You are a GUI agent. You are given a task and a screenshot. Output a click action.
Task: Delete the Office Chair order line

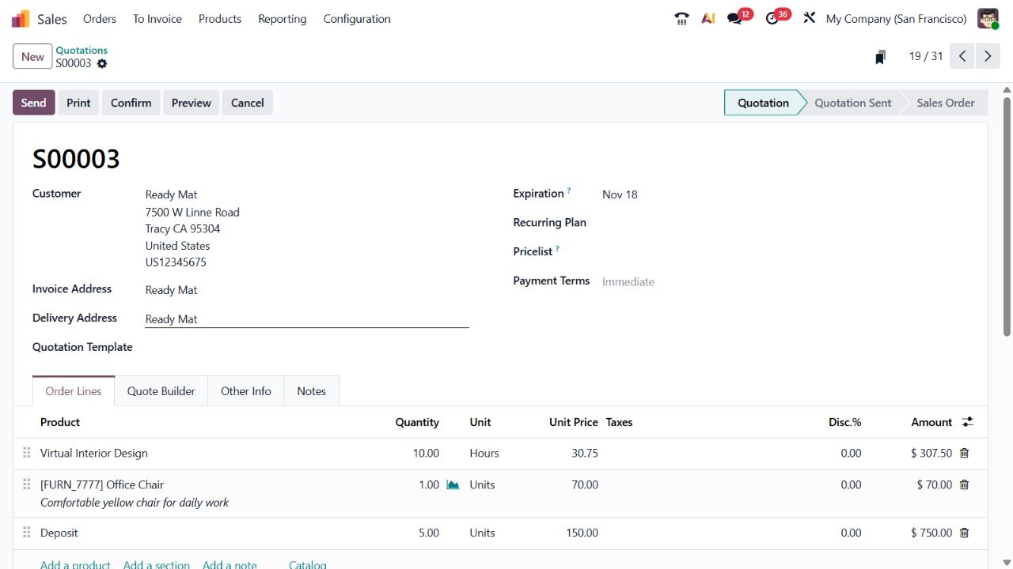(964, 484)
